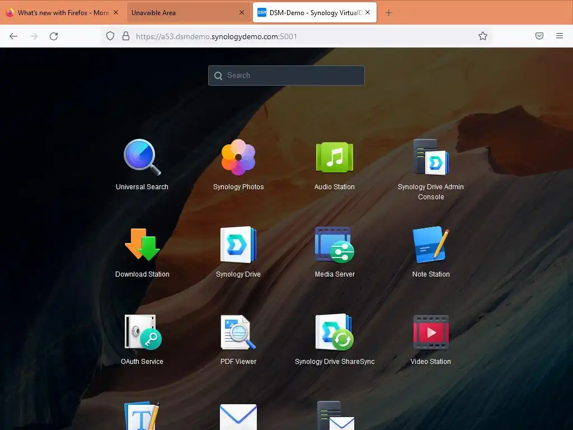The image size is (573, 430).
Task: Launch Synology Photos
Action: pos(238,157)
